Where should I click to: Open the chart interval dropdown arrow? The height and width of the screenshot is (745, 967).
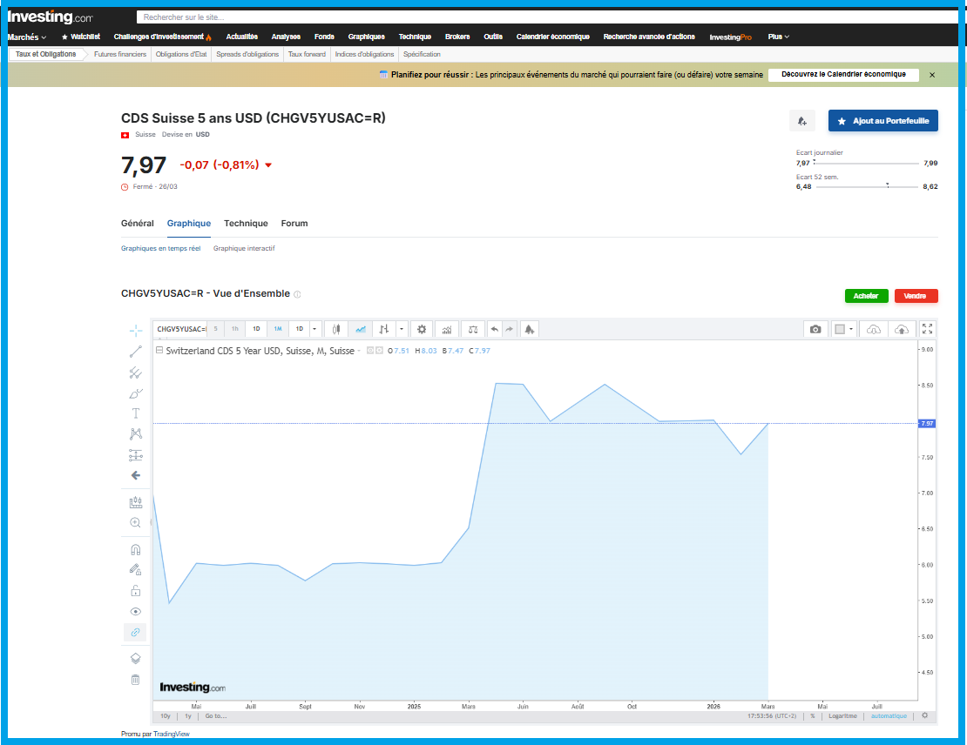coord(314,329)
